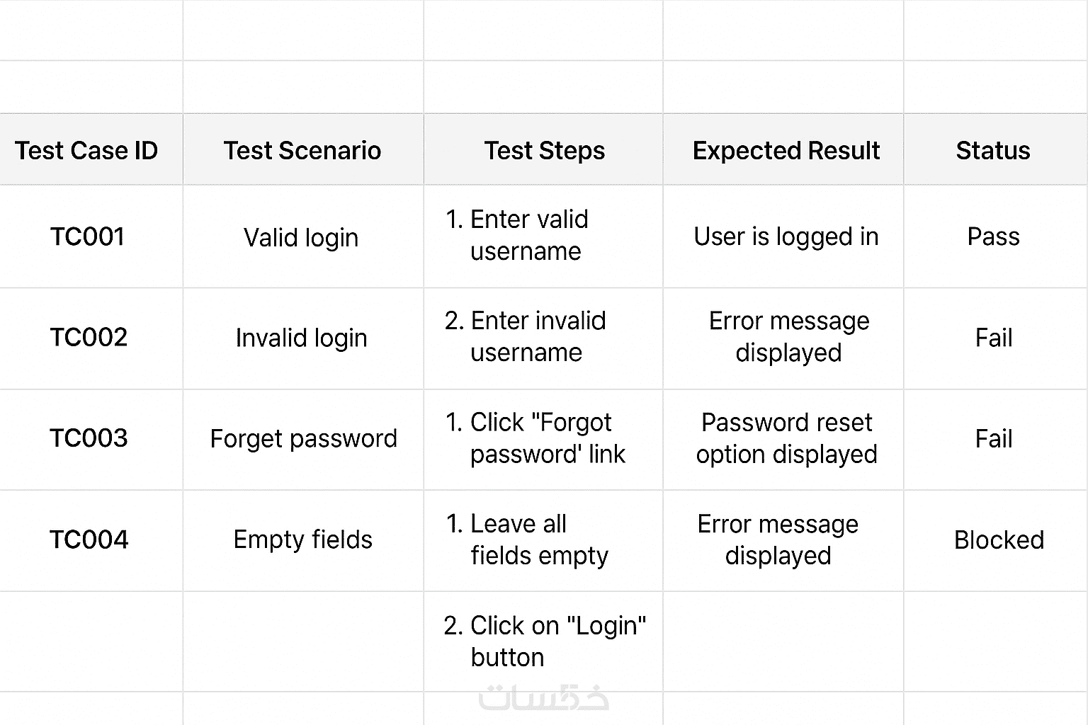This screenshot has height=725, width=1088.
Task: Click the Valid login scenario cell
Action: tap(301, 237)
